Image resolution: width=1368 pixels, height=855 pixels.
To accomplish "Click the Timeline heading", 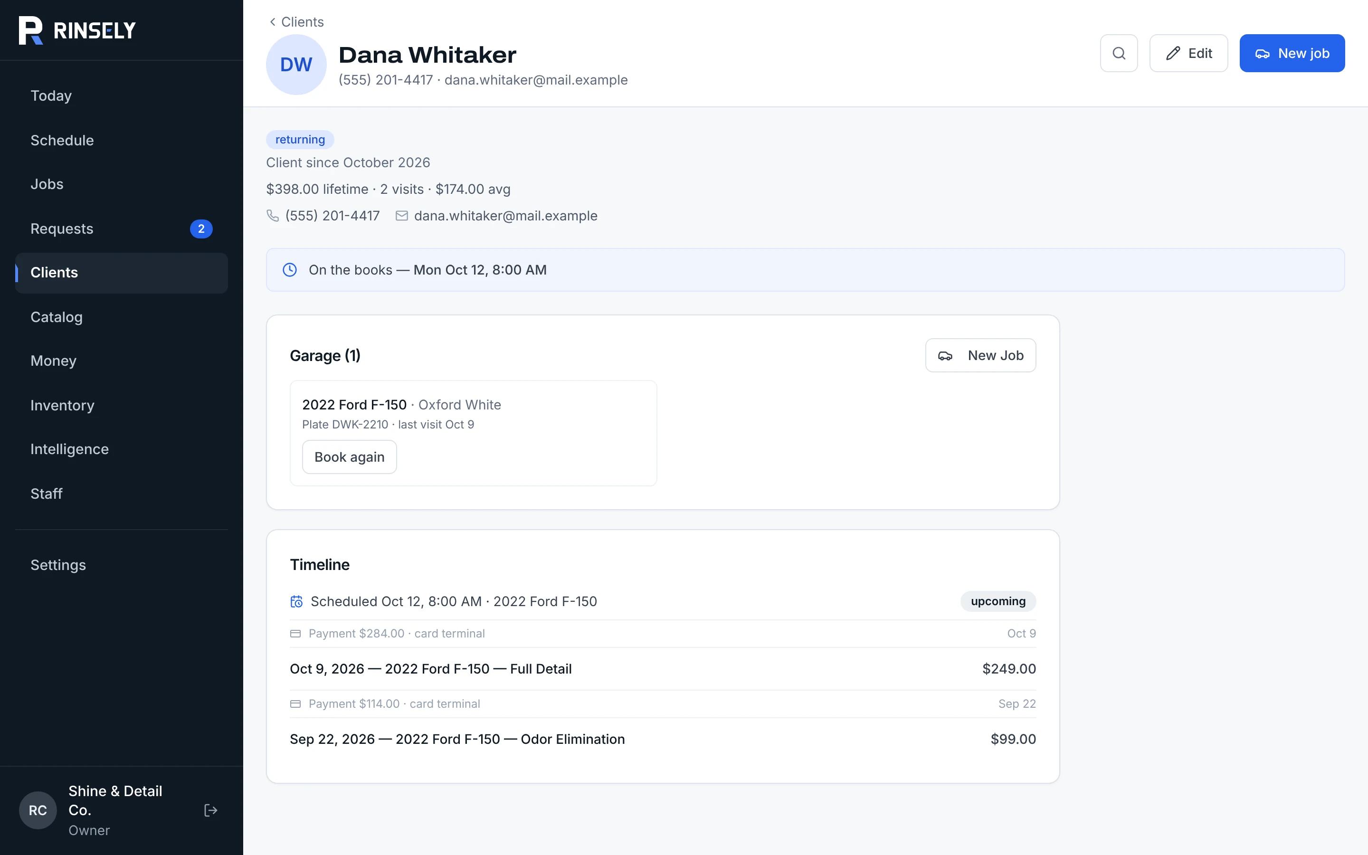I will click(319, 565).
